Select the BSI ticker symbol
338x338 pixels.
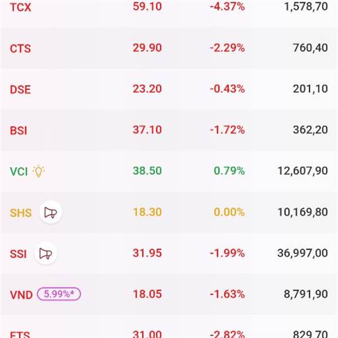point(19,130)
